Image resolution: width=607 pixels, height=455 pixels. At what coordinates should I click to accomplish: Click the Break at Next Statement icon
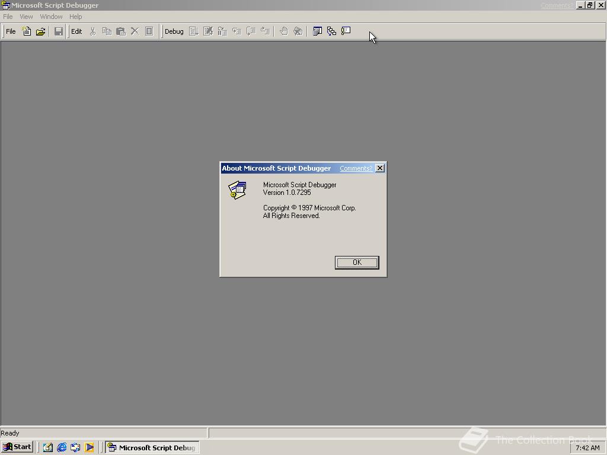222,31
